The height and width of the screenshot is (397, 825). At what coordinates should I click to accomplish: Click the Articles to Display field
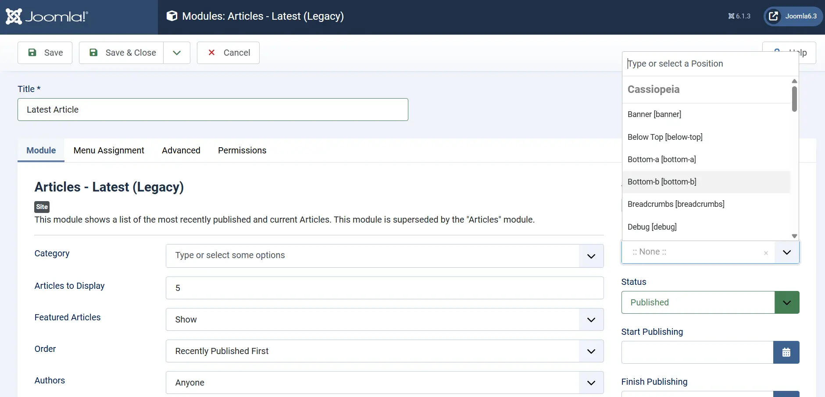(385, 288)
